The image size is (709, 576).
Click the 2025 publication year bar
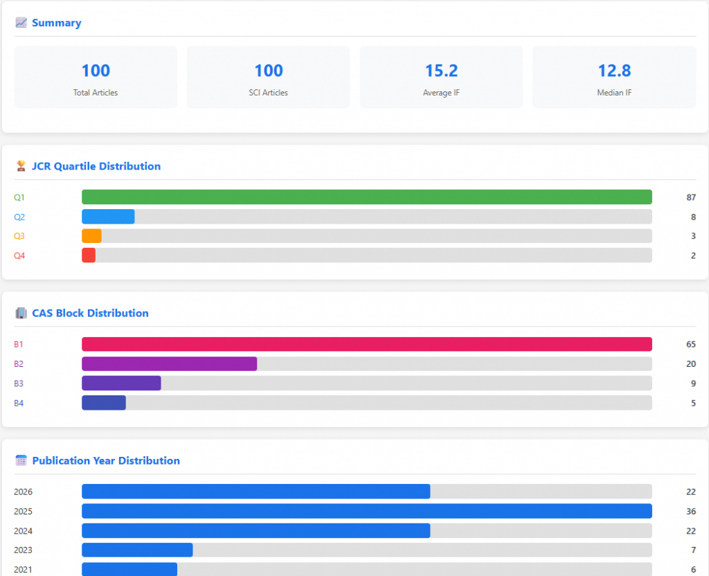(x=367, y=511)
